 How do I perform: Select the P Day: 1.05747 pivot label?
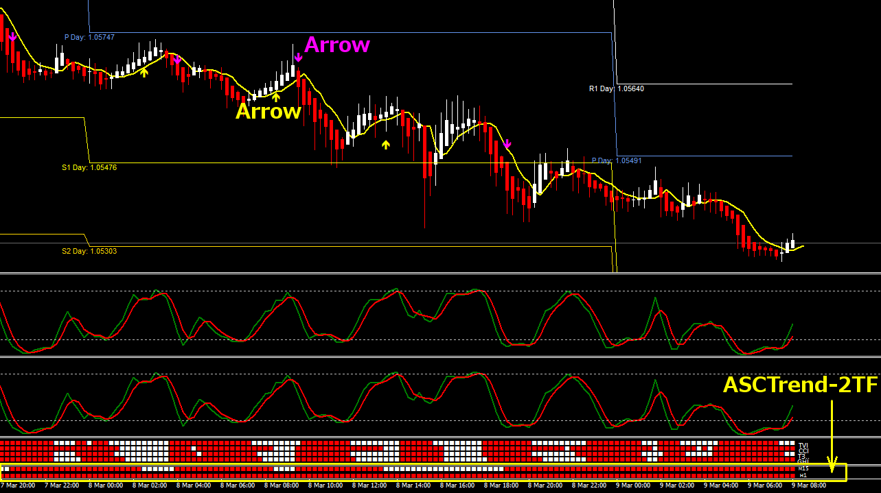click(x=89, y=37)
